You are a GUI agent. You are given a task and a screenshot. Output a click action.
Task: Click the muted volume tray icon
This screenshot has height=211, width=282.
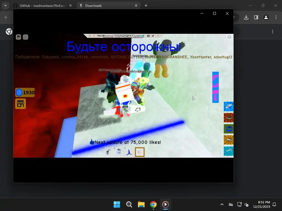tap(246, 204)
